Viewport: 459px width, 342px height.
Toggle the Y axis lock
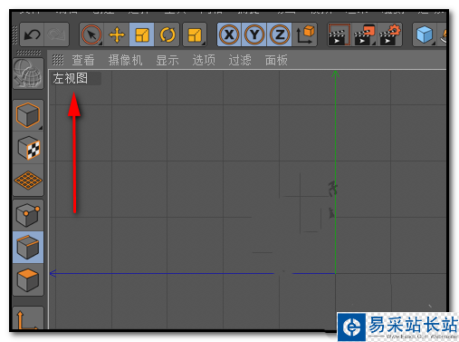point(254,34)
